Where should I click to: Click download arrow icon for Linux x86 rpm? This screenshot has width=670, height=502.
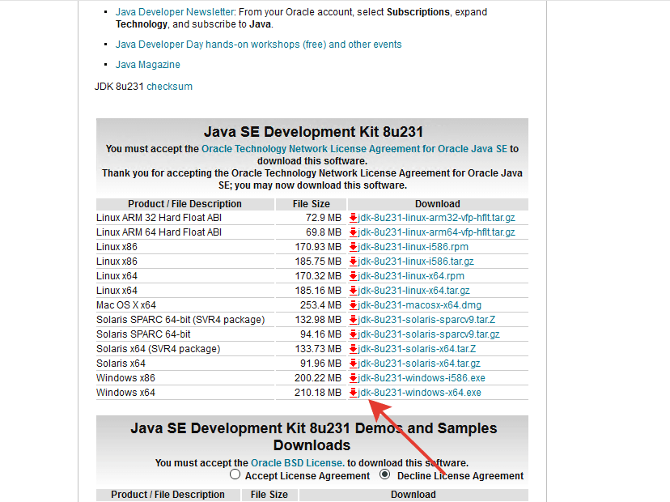coord(354,247)
